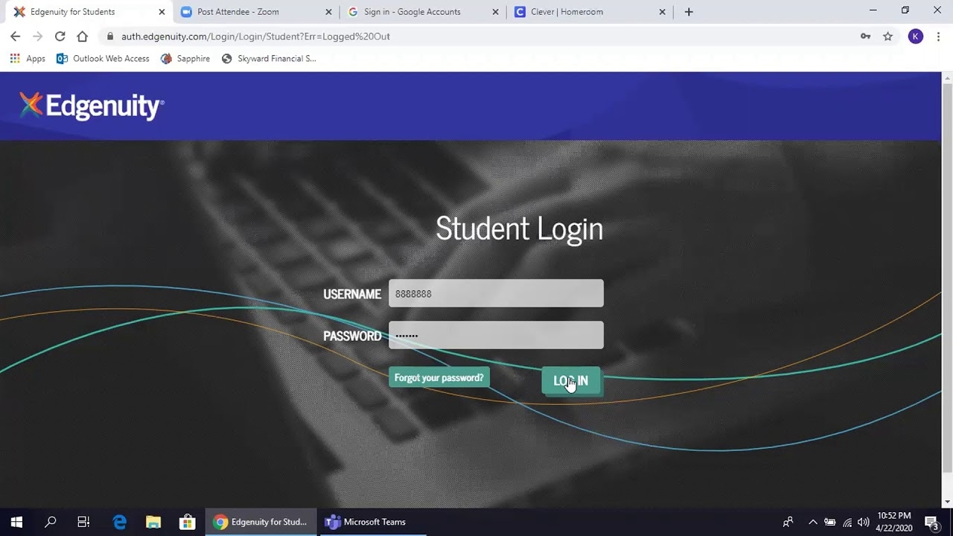The width and height of the screenshot is (953, 536).
Task: Reload the page with the refresh icon
Action: [60, 36]
